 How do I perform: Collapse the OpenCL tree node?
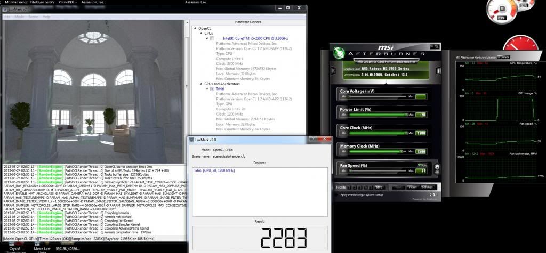point(195,28)
